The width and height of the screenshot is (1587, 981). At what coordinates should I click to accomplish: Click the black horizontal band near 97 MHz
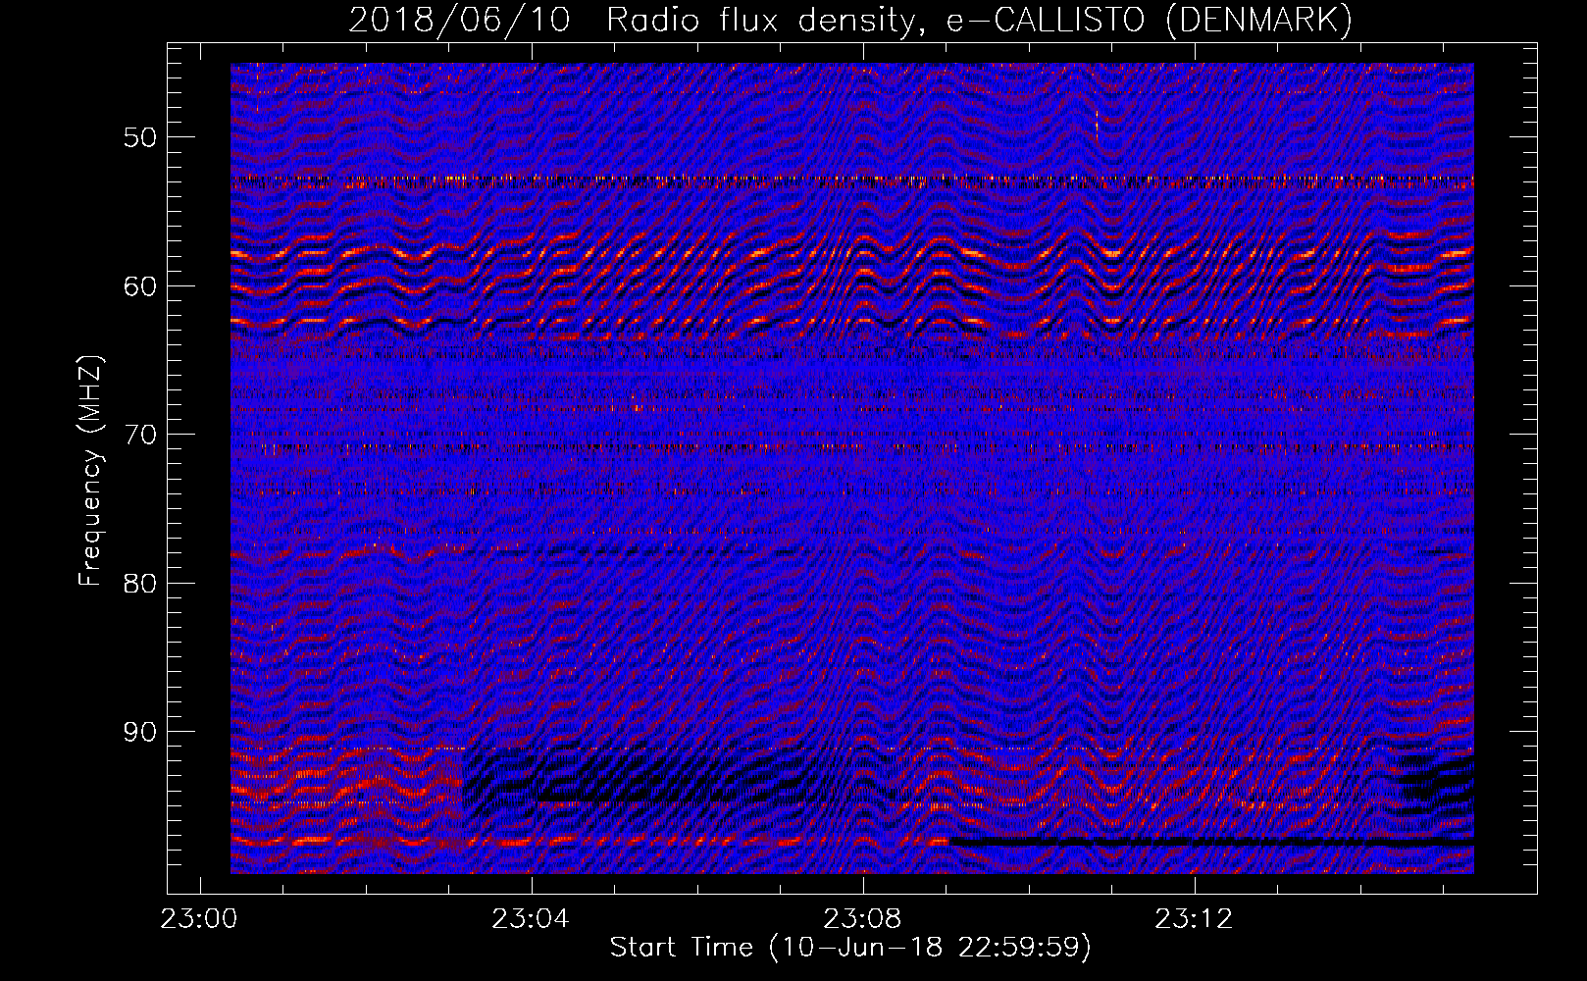1211,842
